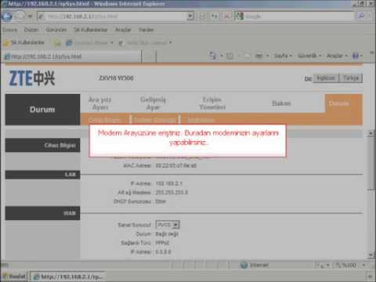Image resolution: width=376 pixels, height=282 pixels.
Task: Click the Internet zone globe icon
Action: click(244, 266)
